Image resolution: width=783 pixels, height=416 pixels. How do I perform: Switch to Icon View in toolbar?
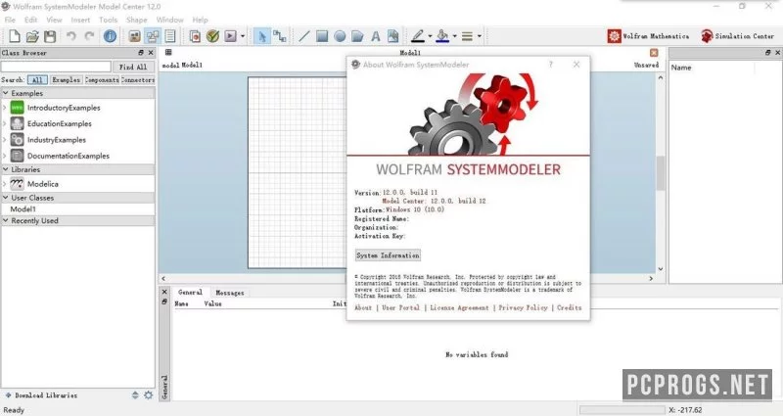(134, 36)
